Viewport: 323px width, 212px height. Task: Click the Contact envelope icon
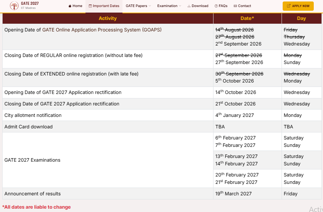click(x=235, y=6)
